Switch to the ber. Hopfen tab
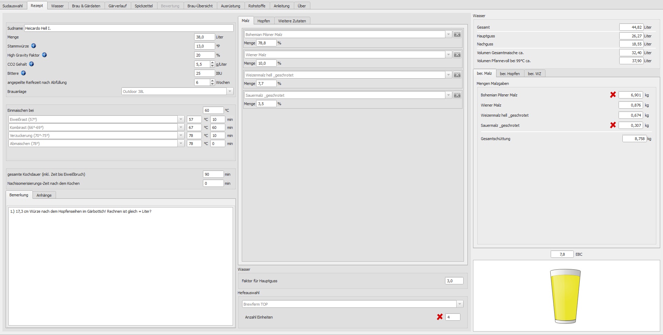This screenshot has width=663, height=335. 509,74
